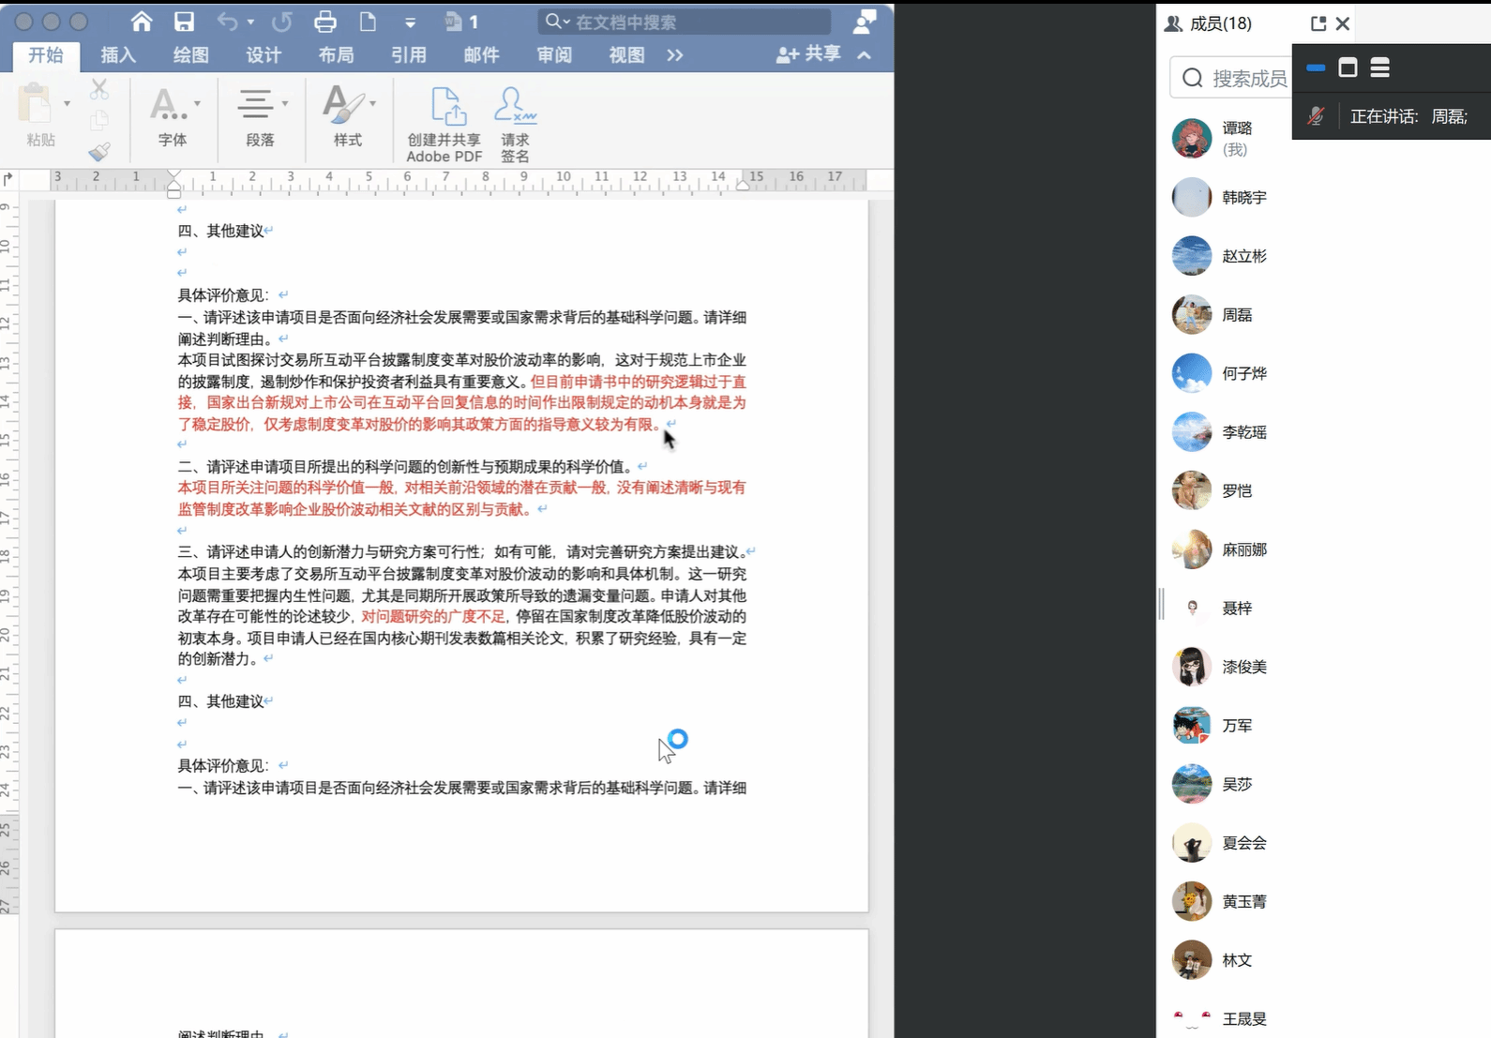Click the redo arrow icon
Image resolution: width=1491 pixels, height=1038 pixels.
point(281,22)
